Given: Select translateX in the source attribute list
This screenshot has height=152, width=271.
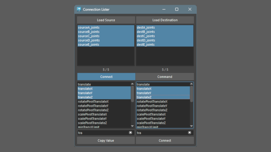Looking at the screenshot, I should (x=104, y=89).
